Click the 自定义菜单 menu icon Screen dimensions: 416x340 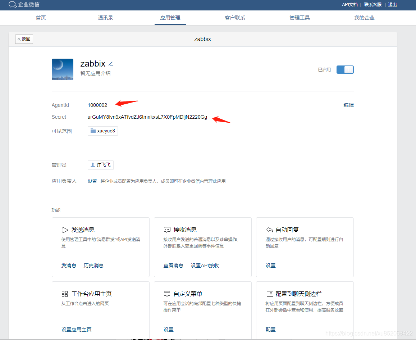(x=167, y=294)
